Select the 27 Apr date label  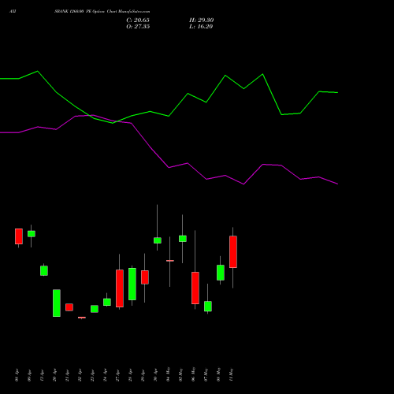pyautogui.click(x=117, y=375)
